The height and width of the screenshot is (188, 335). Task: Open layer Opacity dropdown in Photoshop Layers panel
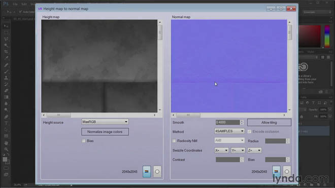click(x=330, y=109)
